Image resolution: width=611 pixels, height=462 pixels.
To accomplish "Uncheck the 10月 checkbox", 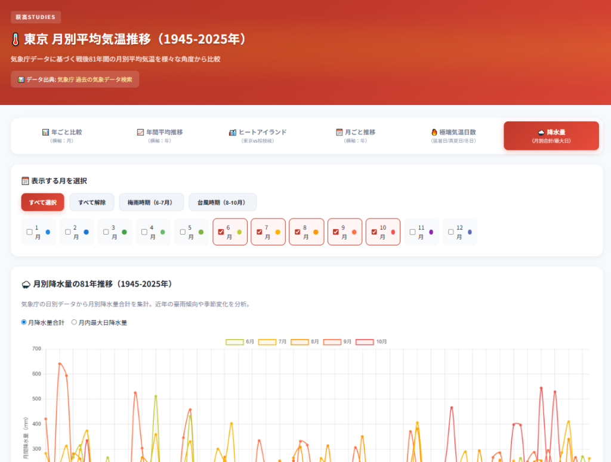I will click(x=374, y=232).
